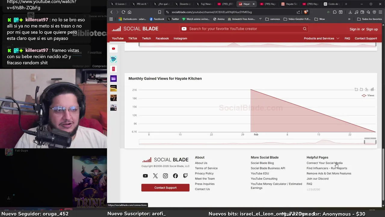Click browser back arrow
The image size is (385, 217).
coord(112,12)
